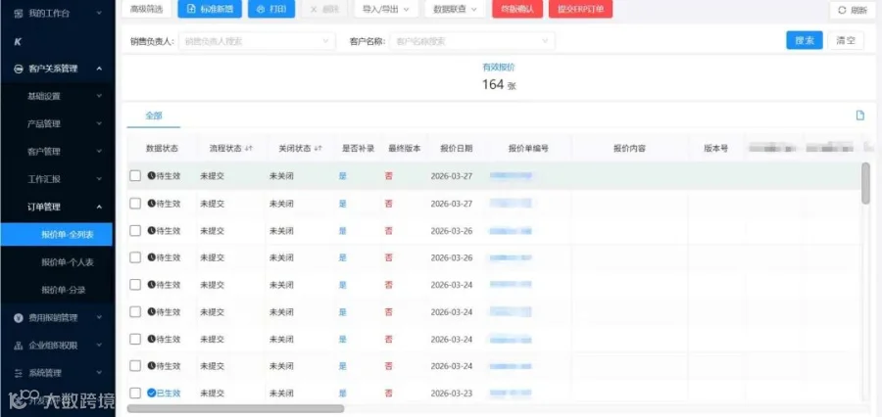Image resolution: width=882 pixels, height=417 pixels.
Task: Open the 基础设置 submenu label
Action: pos(44,96)
